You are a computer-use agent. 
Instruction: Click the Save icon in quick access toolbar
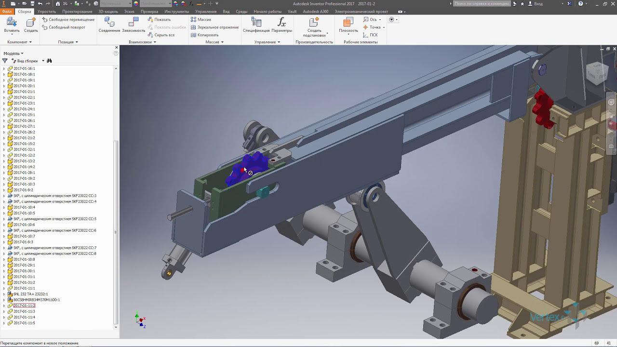tap(32, 3)
